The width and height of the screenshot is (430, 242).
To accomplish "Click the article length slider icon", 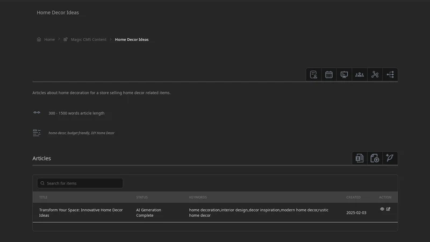I will pyautogui.click(x=37, y=112).
